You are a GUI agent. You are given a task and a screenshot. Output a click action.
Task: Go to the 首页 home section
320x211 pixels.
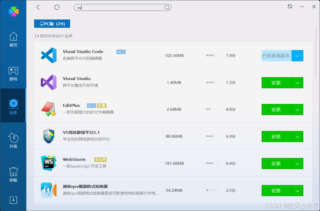pos(13,39)
